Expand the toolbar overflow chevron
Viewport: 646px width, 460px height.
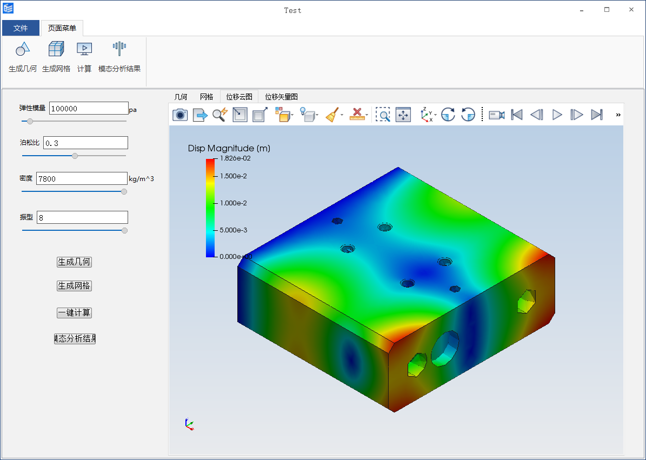click(x=618, y=115)
